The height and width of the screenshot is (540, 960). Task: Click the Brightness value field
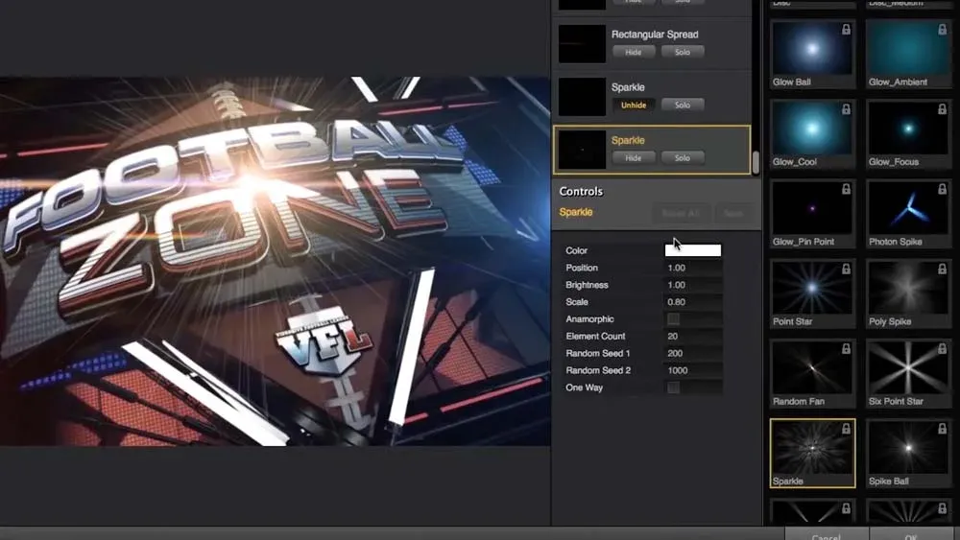(693, 285)
